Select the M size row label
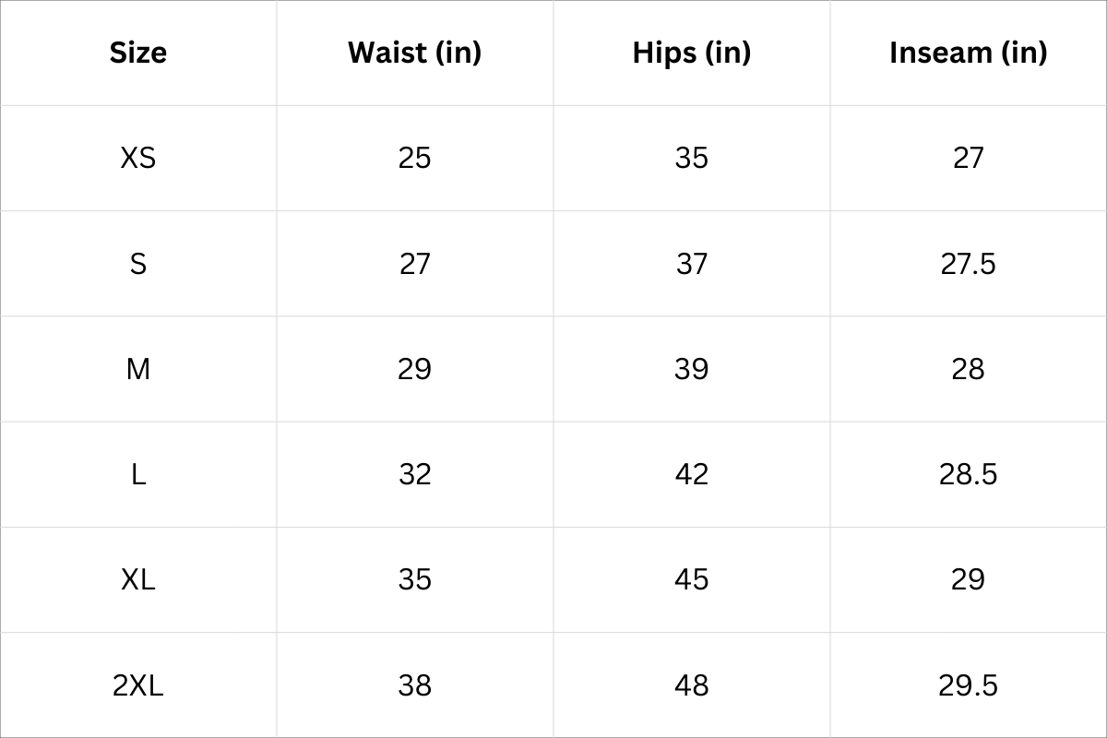This screenshot has height=738, width=1107. (x=138, y=369)
